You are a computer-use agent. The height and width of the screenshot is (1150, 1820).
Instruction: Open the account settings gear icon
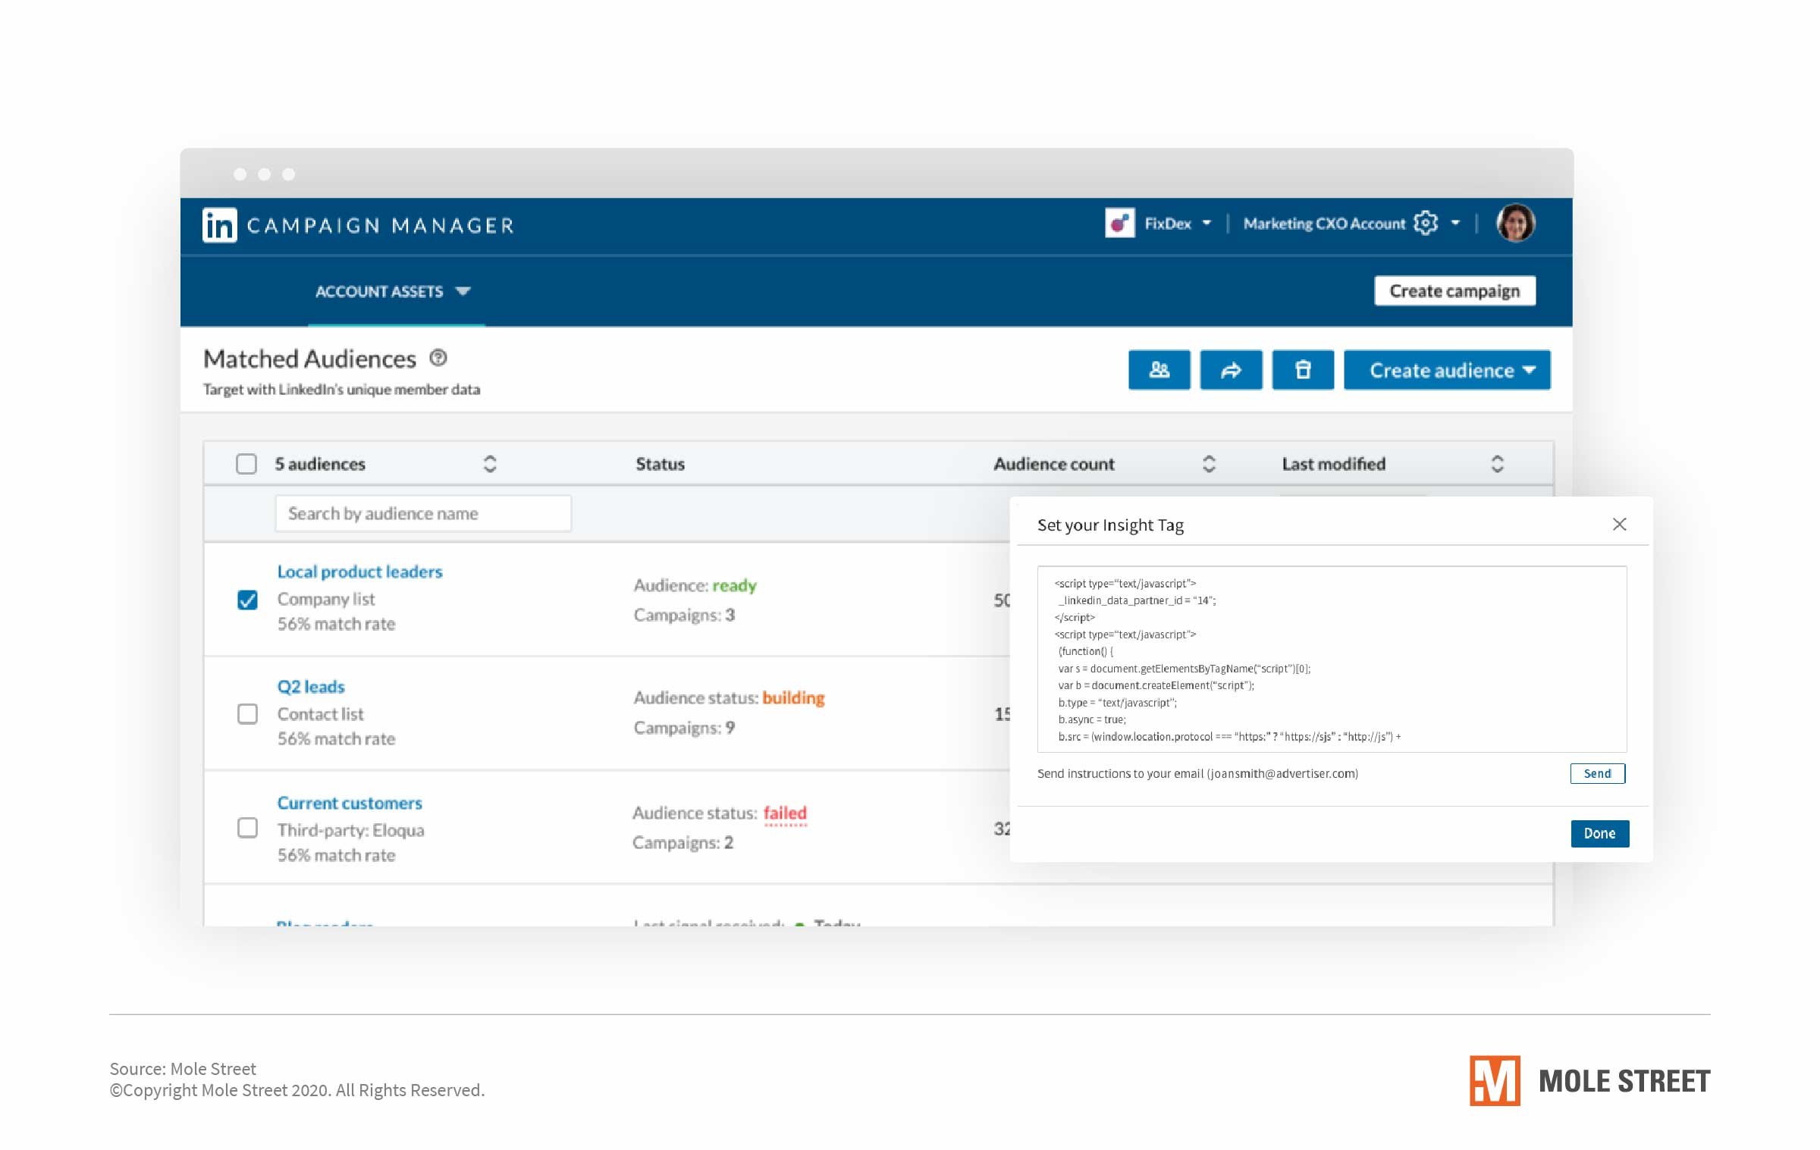pos(1426,223)
